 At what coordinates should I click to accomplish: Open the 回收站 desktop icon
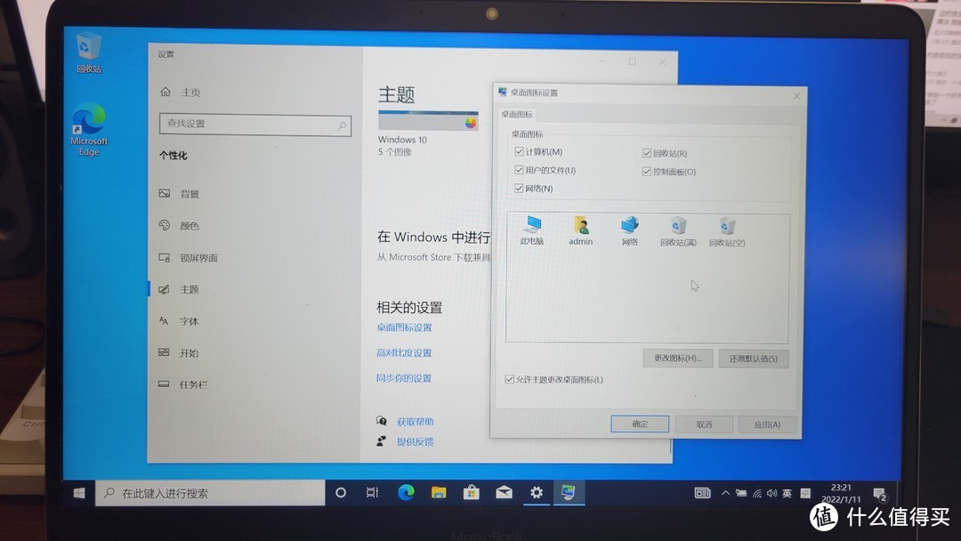pos(89,52)
